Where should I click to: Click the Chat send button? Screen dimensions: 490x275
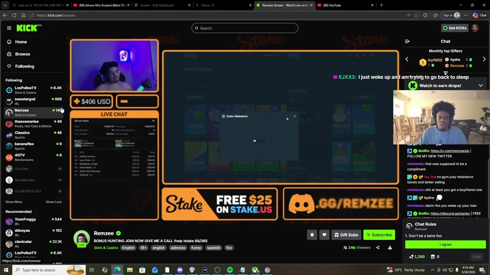(477, 257)
